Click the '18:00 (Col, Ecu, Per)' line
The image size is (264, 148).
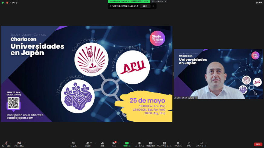click(x=152, y=106)
